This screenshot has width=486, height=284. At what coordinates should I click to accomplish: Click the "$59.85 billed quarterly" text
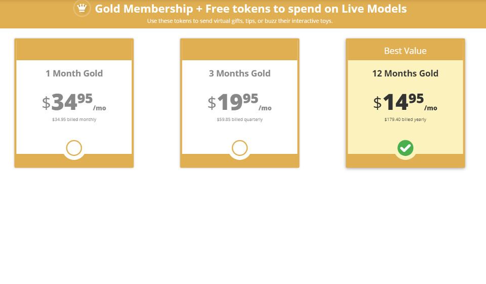point(239,119)
